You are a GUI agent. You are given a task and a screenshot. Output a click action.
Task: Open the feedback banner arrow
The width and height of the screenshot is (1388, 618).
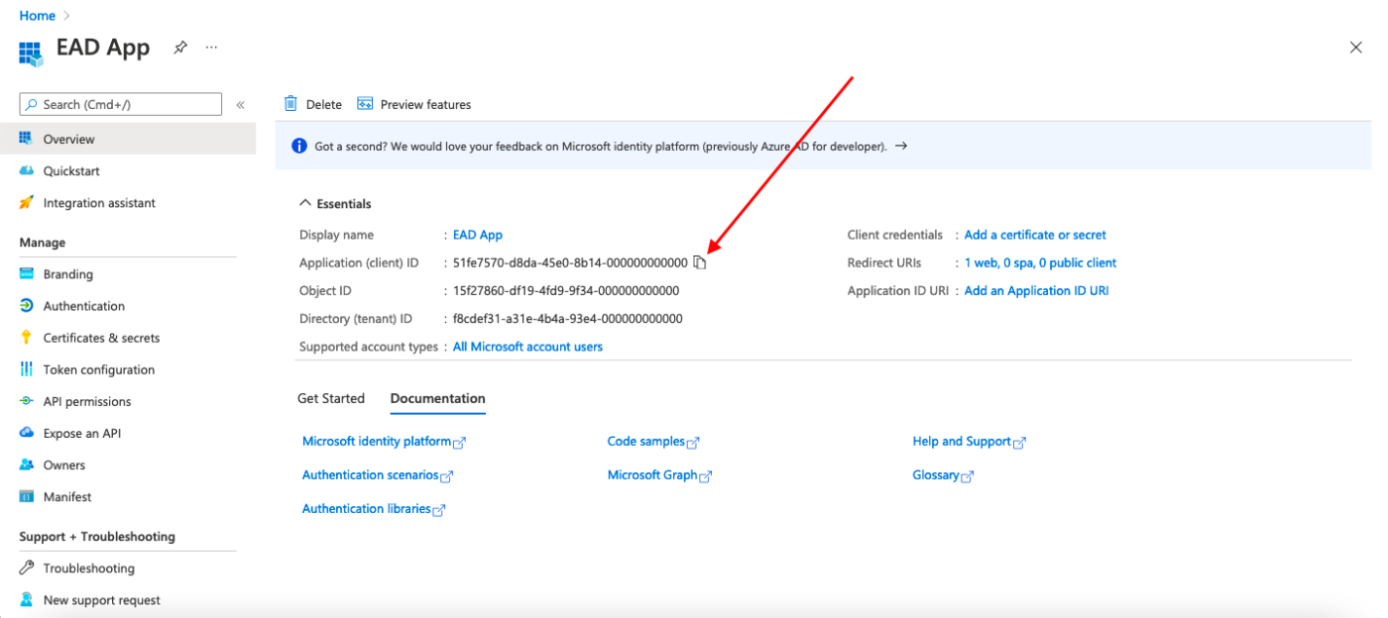[x=901, y=146]
